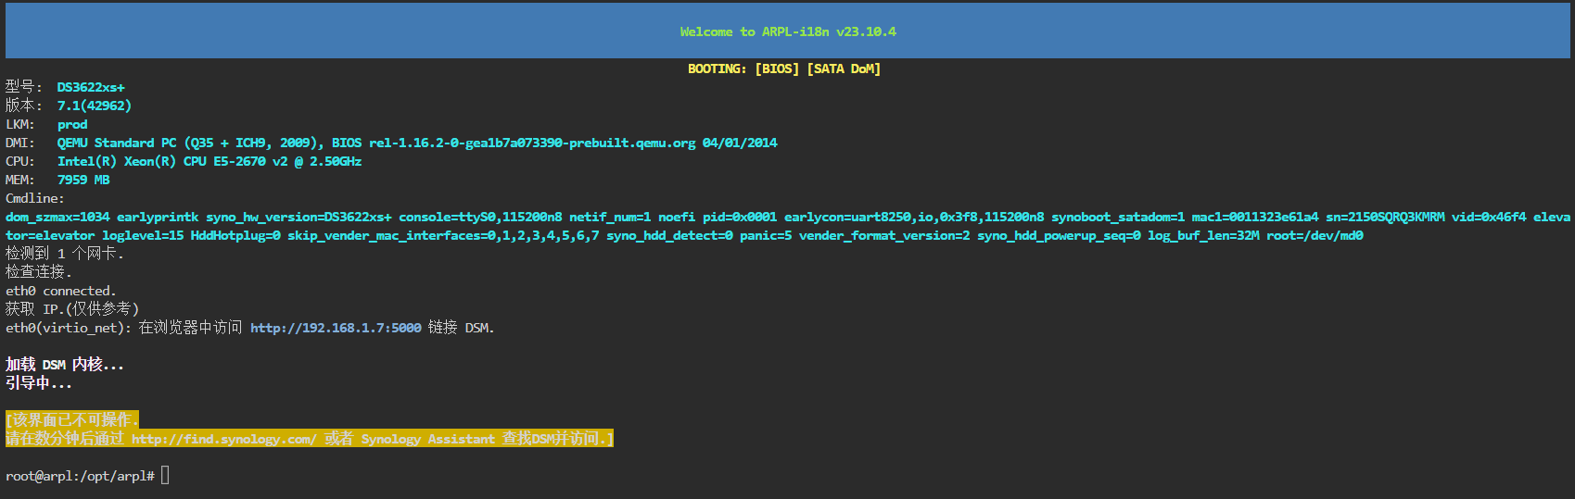Click the 7.1(42962) version value

point(95,106)
